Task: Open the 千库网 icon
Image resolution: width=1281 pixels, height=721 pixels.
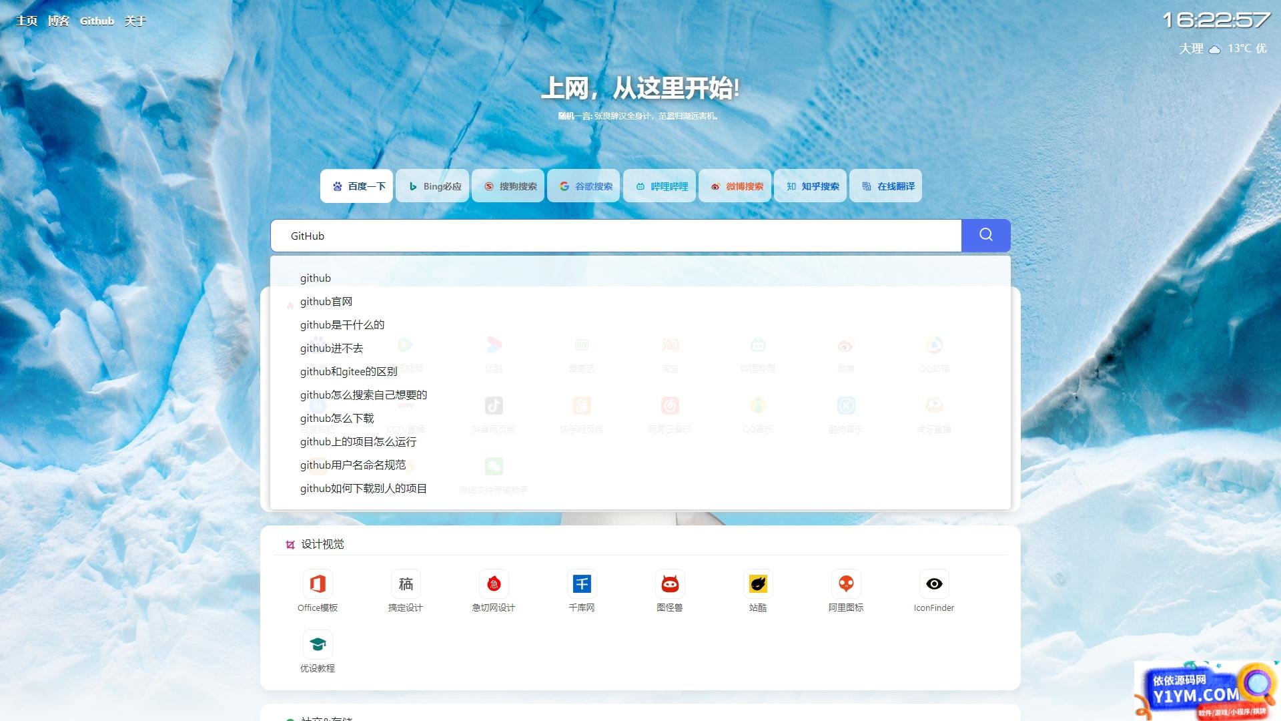Action: 582,584
